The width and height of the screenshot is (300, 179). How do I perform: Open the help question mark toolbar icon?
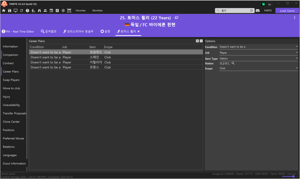tap(27, 11)
